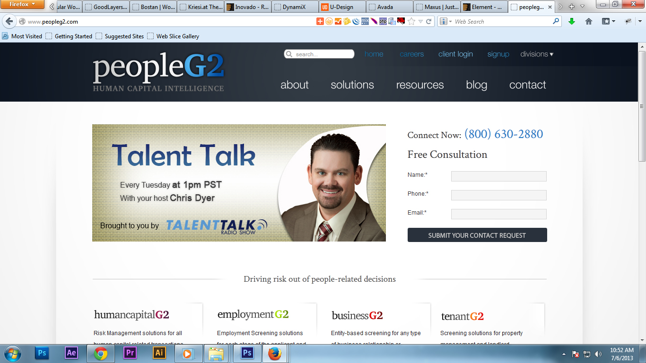646x363 pixels.
Task: Open the employmentG2 division heading
Action: tap(253, 314)
